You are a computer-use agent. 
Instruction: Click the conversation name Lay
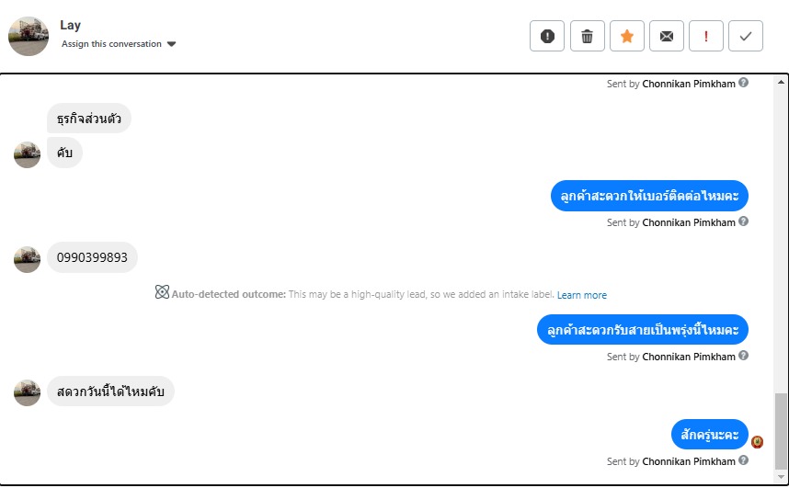tap(71, 25)
